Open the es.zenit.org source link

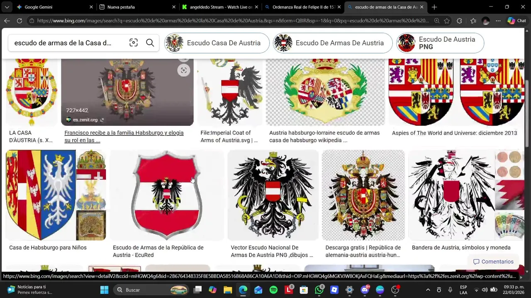pyautogui.click(x=85, y=120)
